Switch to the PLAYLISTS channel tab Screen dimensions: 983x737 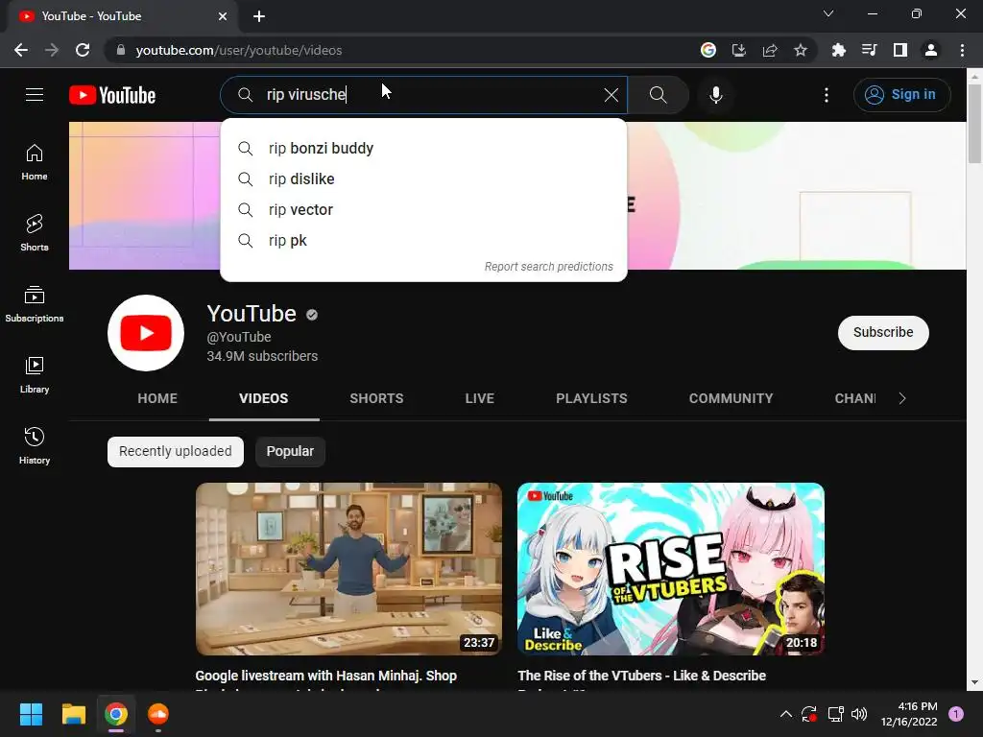(591, 398)
